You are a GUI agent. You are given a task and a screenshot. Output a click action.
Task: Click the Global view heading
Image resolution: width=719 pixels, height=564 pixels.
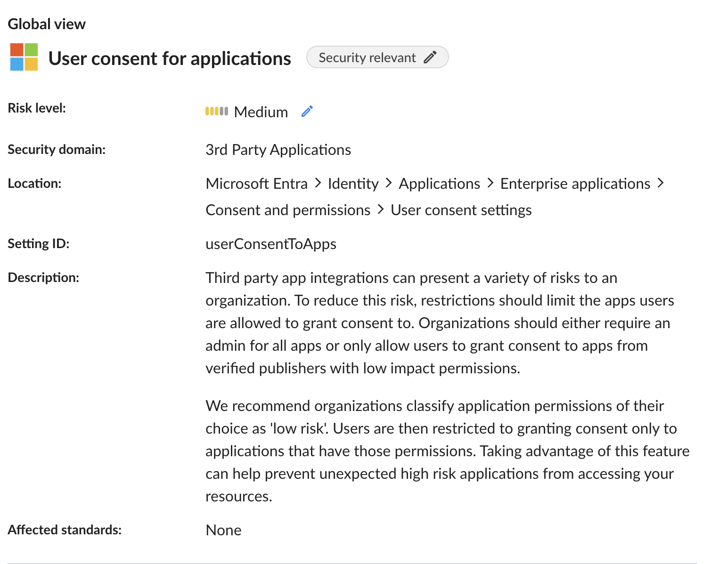click(47, 24)
